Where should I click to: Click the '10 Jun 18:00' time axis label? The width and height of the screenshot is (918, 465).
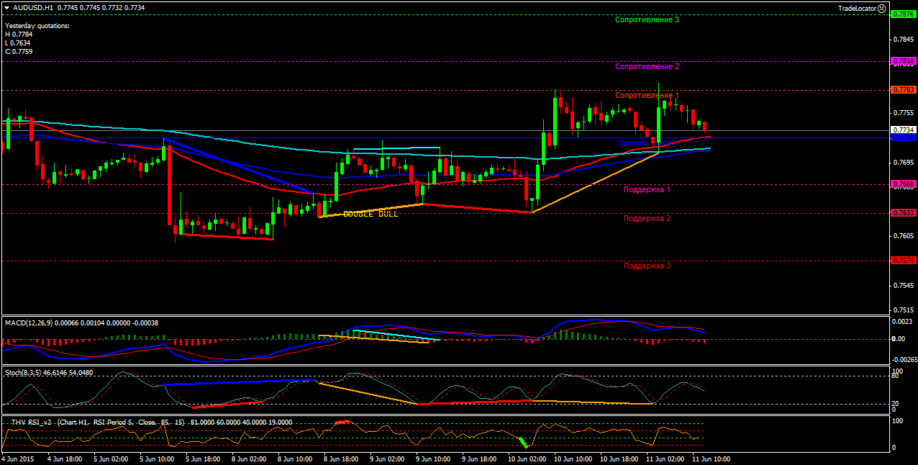(x=618, y=458)
